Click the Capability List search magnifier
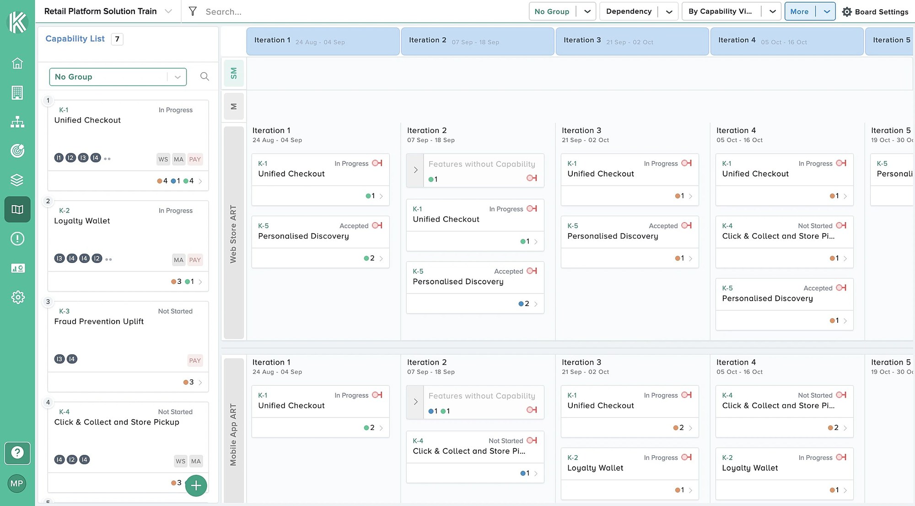Screen dimensions: 915x506 tap(205, 77)
